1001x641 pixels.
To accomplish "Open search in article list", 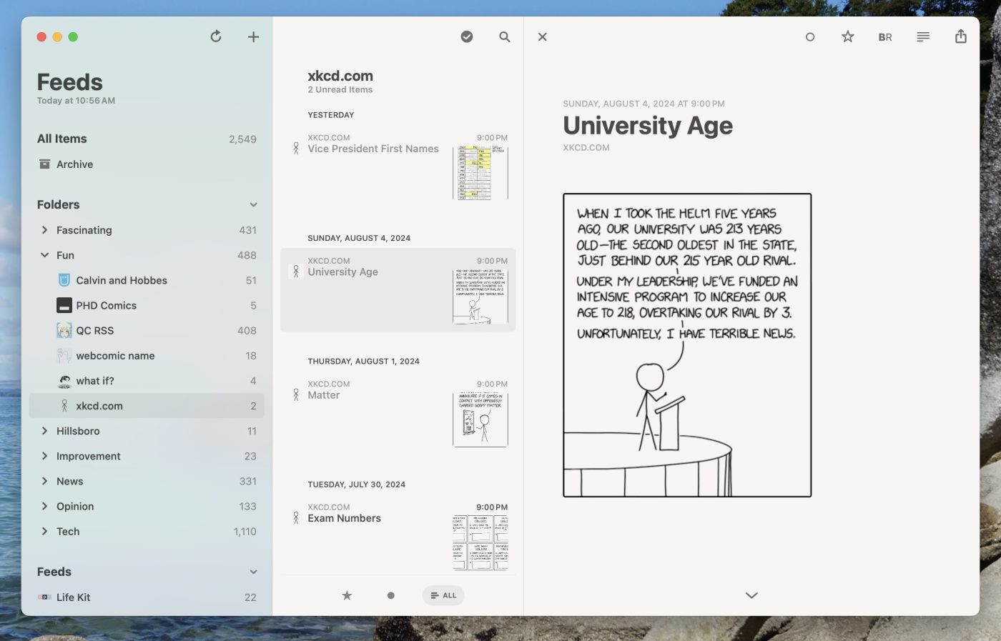I will pos(505,36).
